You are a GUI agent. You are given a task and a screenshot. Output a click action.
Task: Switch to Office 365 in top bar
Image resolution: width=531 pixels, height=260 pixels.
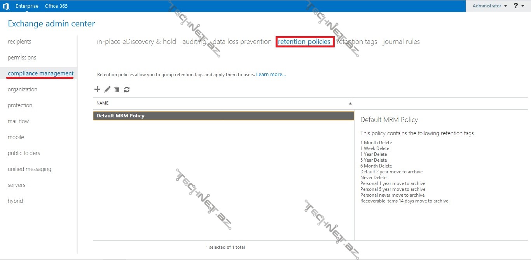tap(56, 6)
